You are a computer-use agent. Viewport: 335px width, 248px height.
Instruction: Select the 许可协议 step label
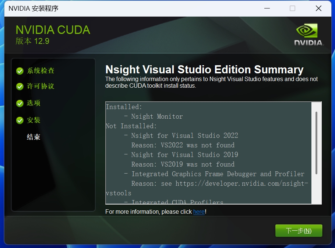coord(40,86)
